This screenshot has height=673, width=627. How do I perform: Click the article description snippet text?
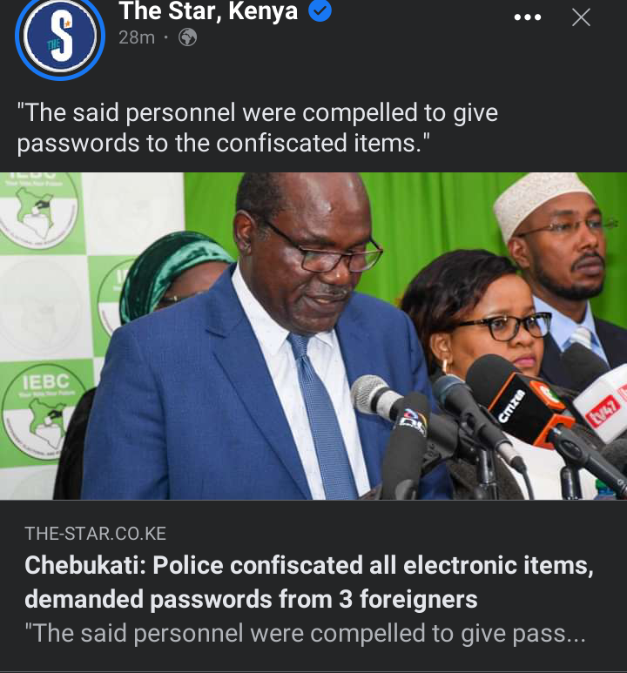pyautogui.click(x=305, y=634)
